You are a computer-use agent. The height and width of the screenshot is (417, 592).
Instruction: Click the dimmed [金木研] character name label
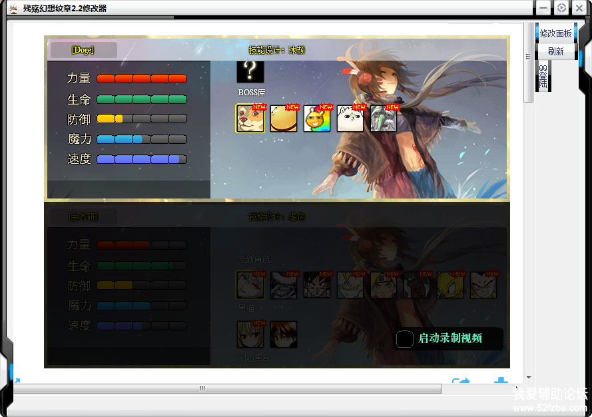83,216
